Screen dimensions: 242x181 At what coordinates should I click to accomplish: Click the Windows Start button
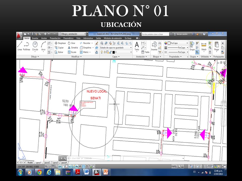[x=20, y=172]
